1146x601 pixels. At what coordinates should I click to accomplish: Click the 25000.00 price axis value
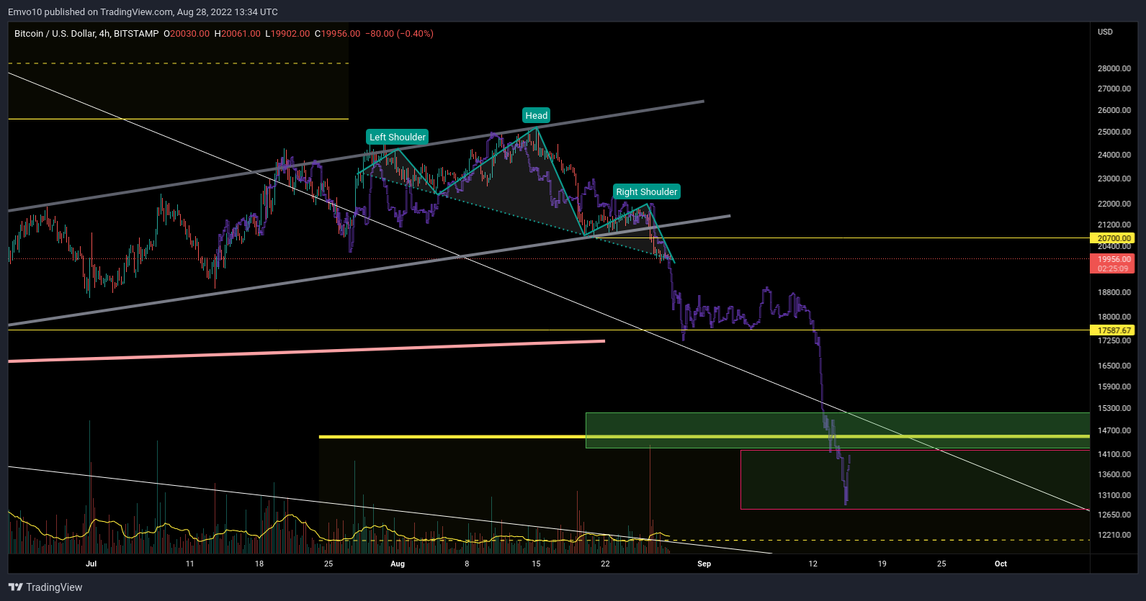point(1114,132)
